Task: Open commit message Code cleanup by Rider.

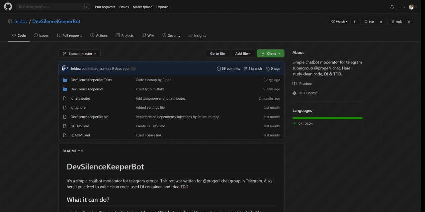Action: [153, 80]
